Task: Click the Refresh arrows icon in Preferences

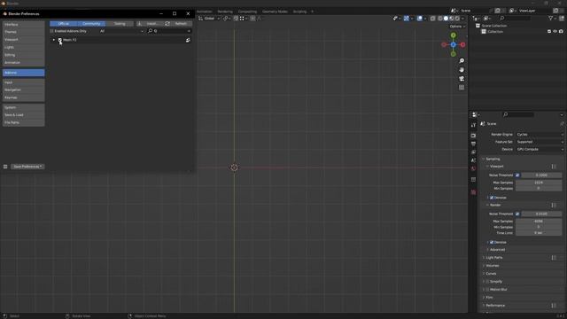Action: click(x=167, y=24)
